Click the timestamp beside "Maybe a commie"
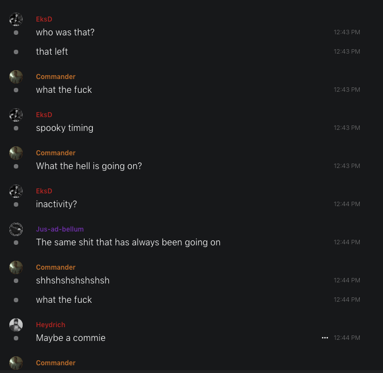The width and height of the screenshot is (383, 373). click(347, 338)
